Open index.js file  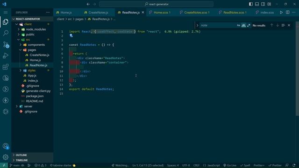click(x=33, y=81)
